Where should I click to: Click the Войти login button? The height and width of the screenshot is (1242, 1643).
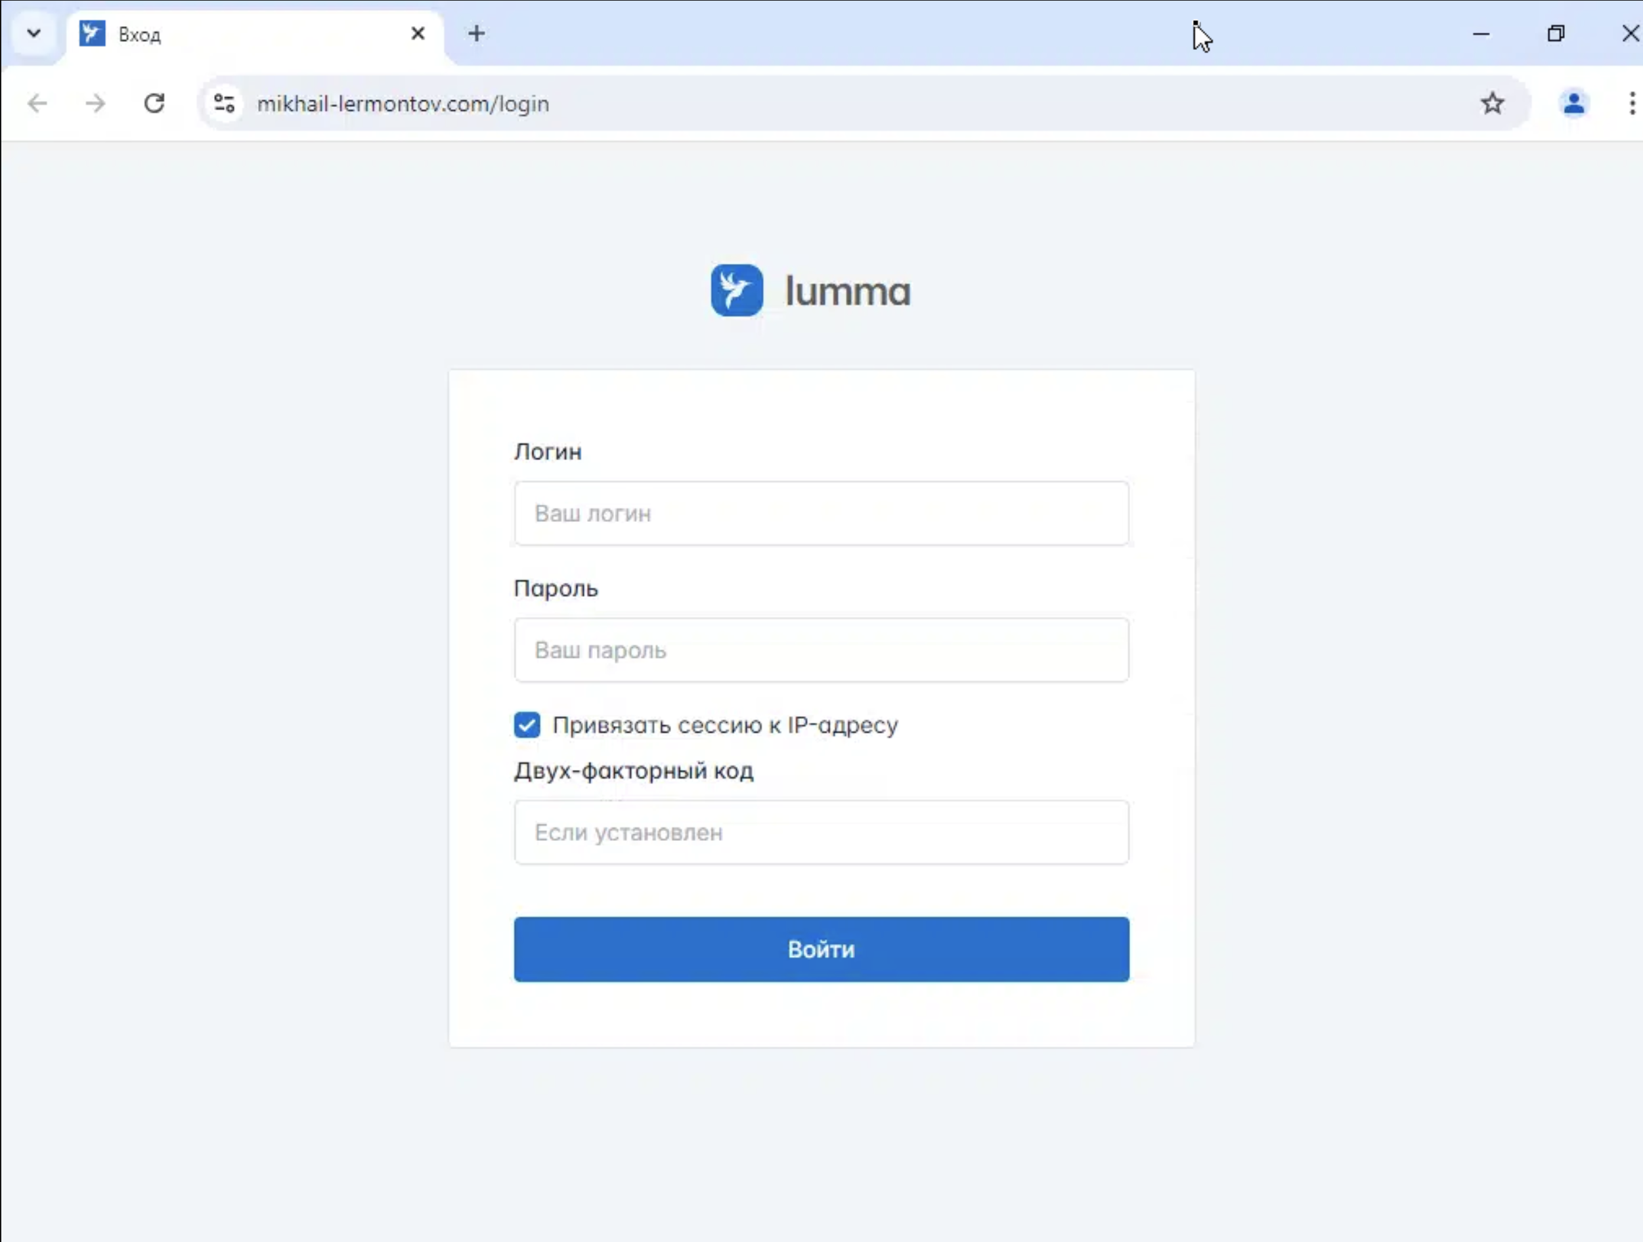(821, 949)
